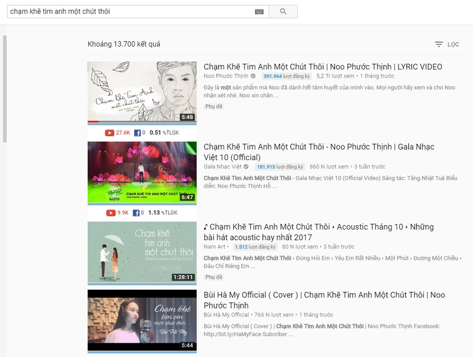Screen dimensions: 473x357
Task: Click the 5:44 duration badge
Action: 187,345
